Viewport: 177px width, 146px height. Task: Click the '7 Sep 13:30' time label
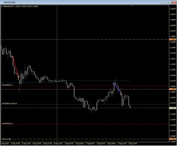133,144
